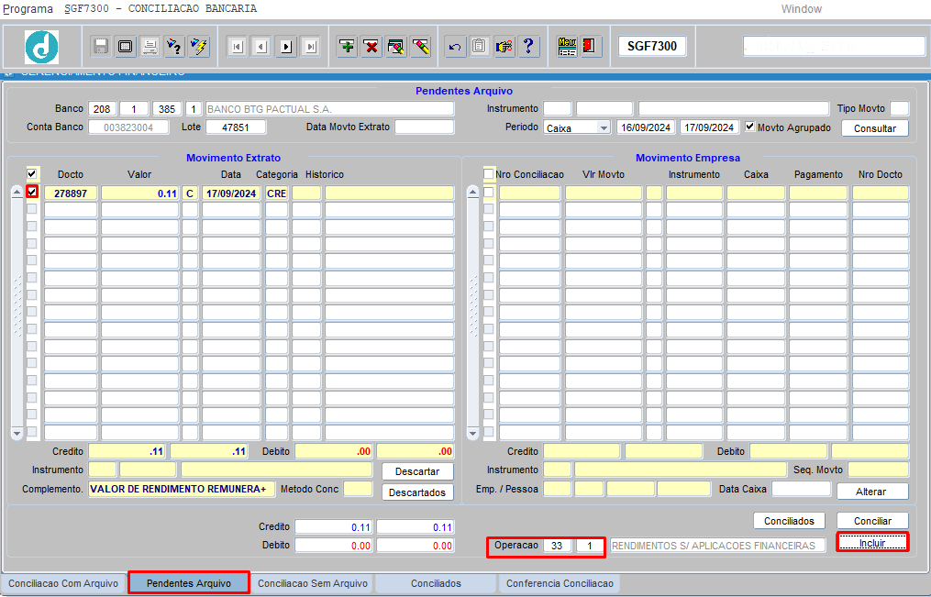This screenshot has width=931, height=597.
Task: Click the Menu toolbar icon
Action: pos(567,46)
